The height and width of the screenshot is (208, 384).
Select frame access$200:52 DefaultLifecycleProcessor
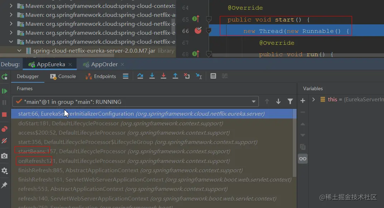pos(152,133)
